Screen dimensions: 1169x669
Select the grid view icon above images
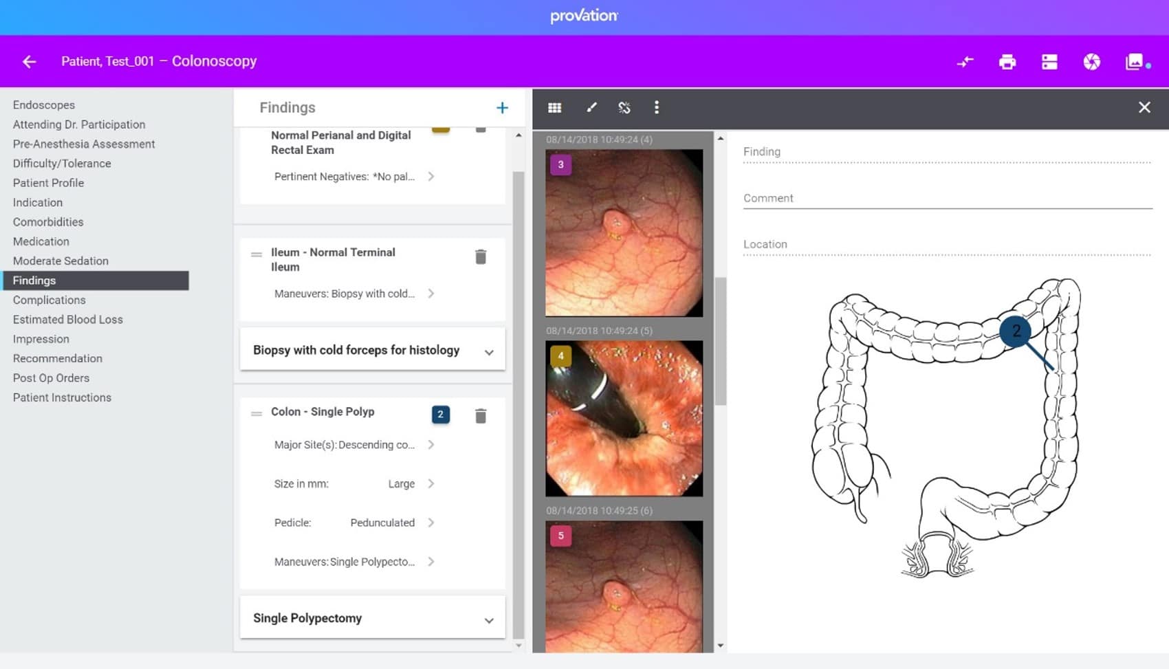[x=554, y=107]
